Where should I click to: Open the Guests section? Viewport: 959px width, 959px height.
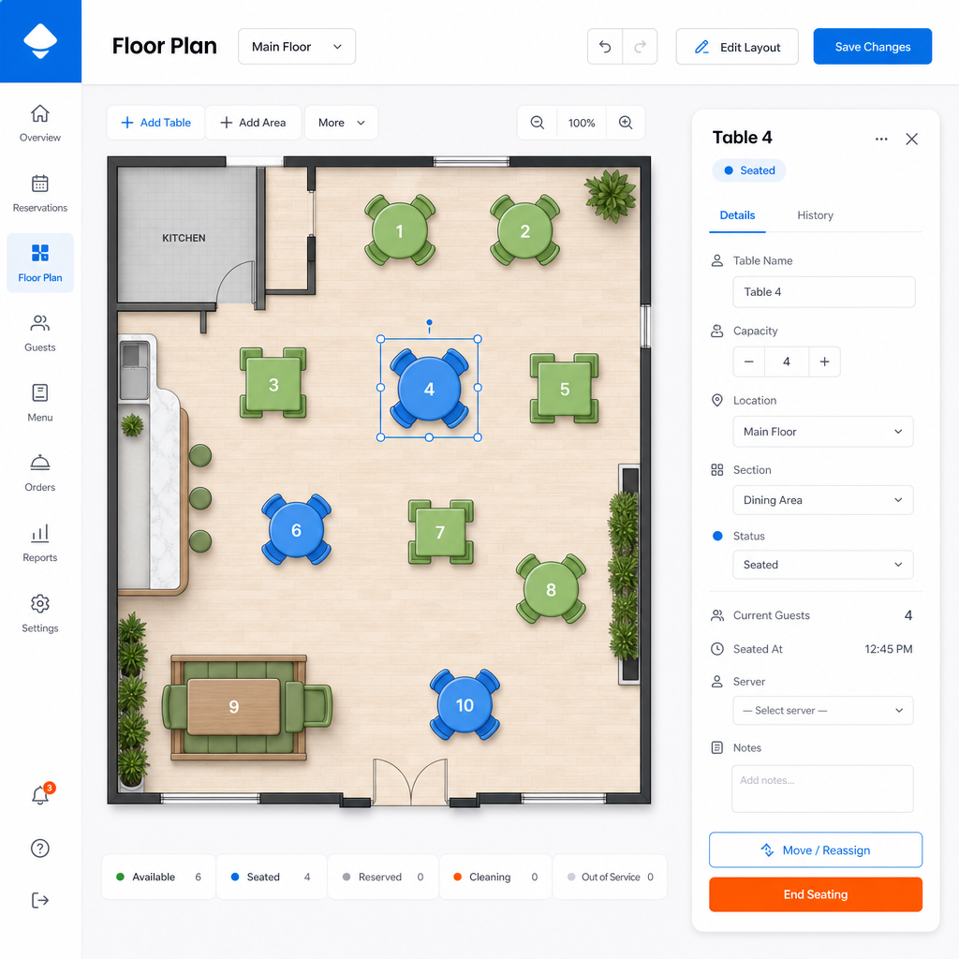pos(39,333)
